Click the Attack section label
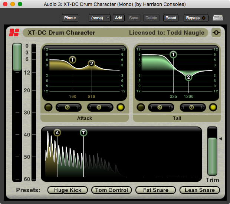 (85, 118)
